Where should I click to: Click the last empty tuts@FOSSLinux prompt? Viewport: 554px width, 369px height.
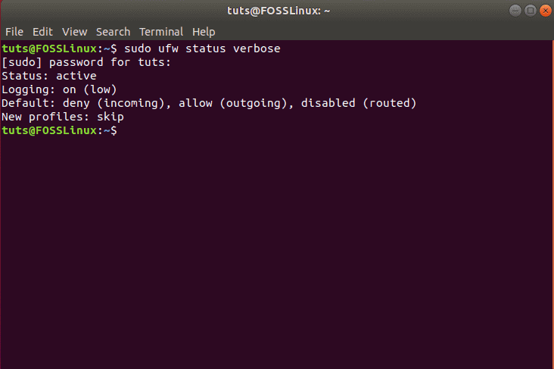59,130
